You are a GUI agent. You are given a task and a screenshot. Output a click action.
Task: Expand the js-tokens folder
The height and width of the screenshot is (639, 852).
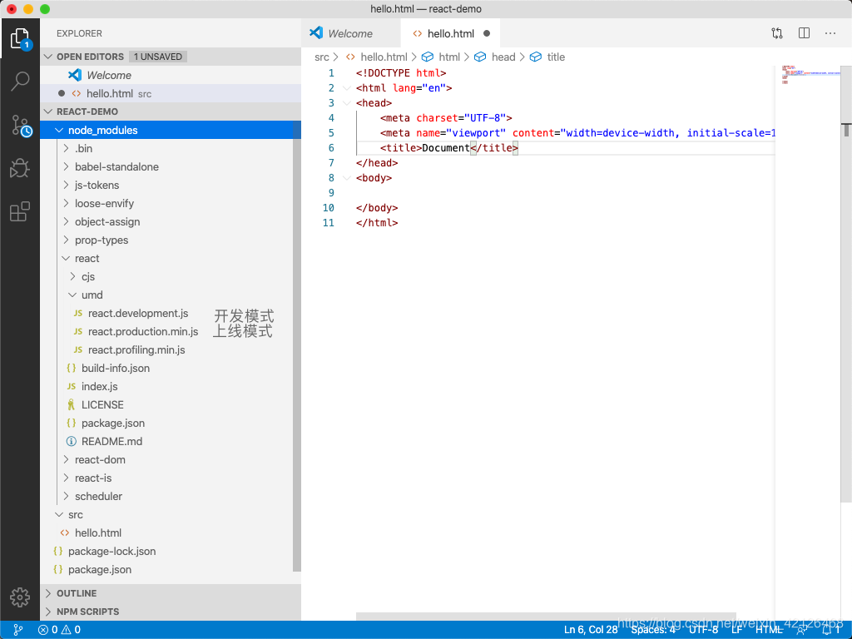tap(66, 186)
